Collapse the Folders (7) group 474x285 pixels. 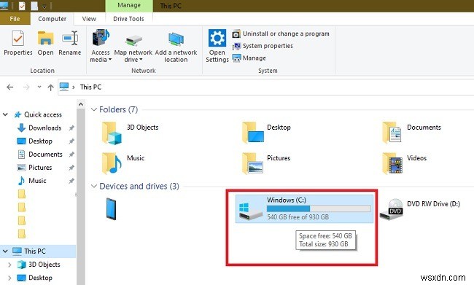94,109
